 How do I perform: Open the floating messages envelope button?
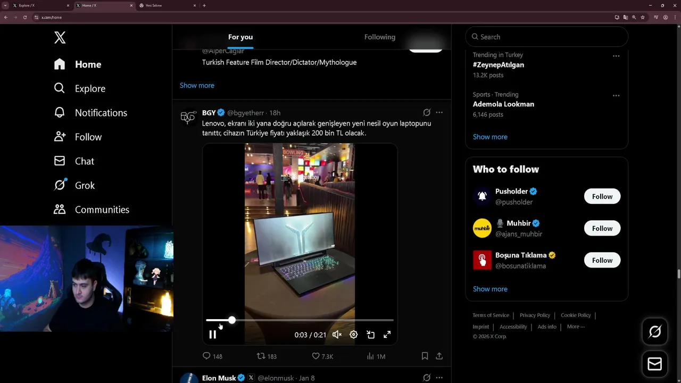click(655, 364)
